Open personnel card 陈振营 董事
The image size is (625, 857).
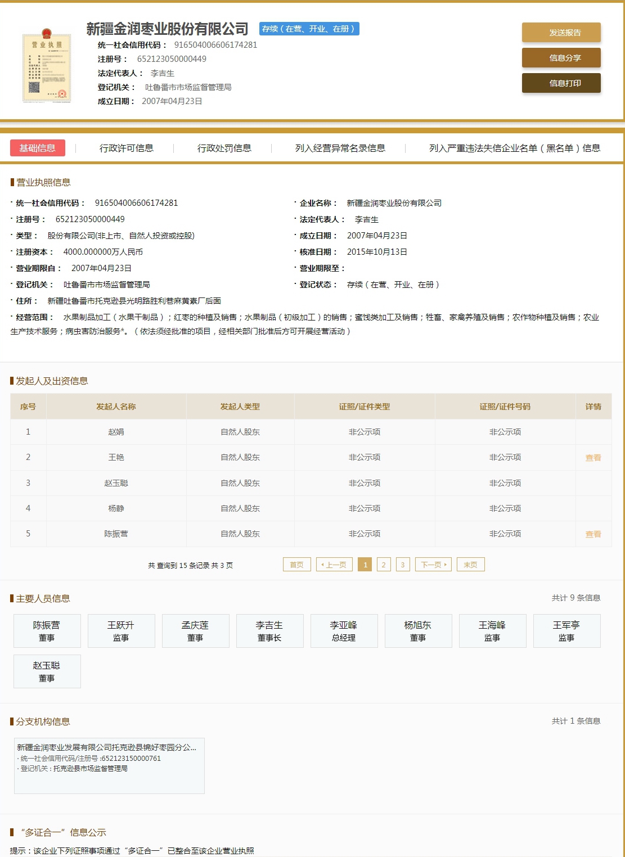click(x=47, y=631)
